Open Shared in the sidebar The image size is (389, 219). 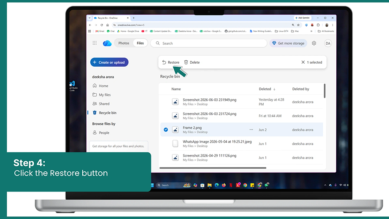(101, 104)
